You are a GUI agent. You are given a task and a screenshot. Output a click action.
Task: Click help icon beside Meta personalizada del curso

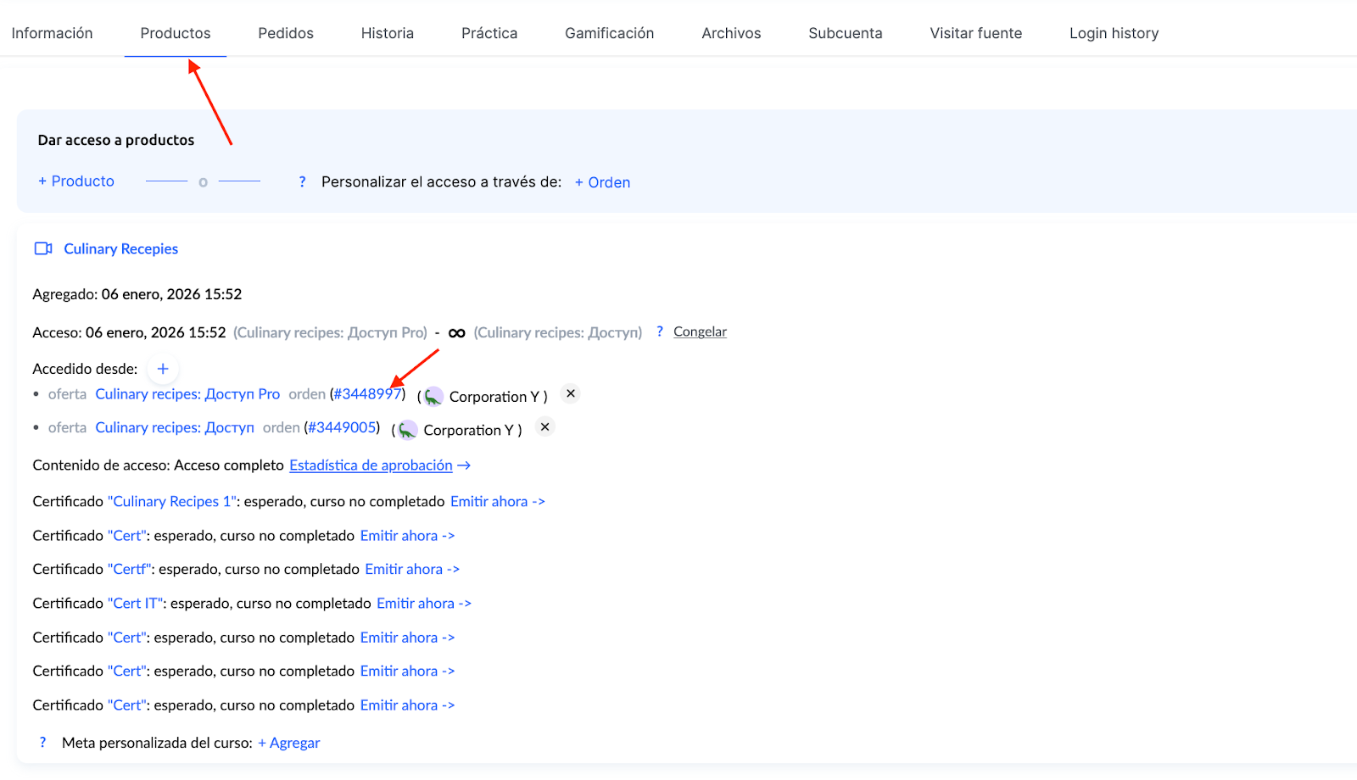point(43,742)
